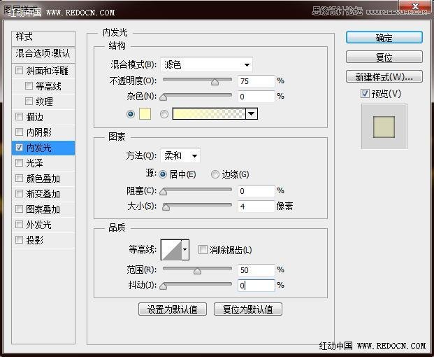
Task: Click the 范围 value field showing 50
Action: [256, 270]
